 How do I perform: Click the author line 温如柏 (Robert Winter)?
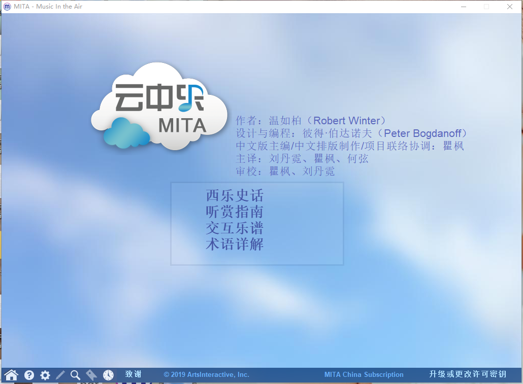coord(311,120)
